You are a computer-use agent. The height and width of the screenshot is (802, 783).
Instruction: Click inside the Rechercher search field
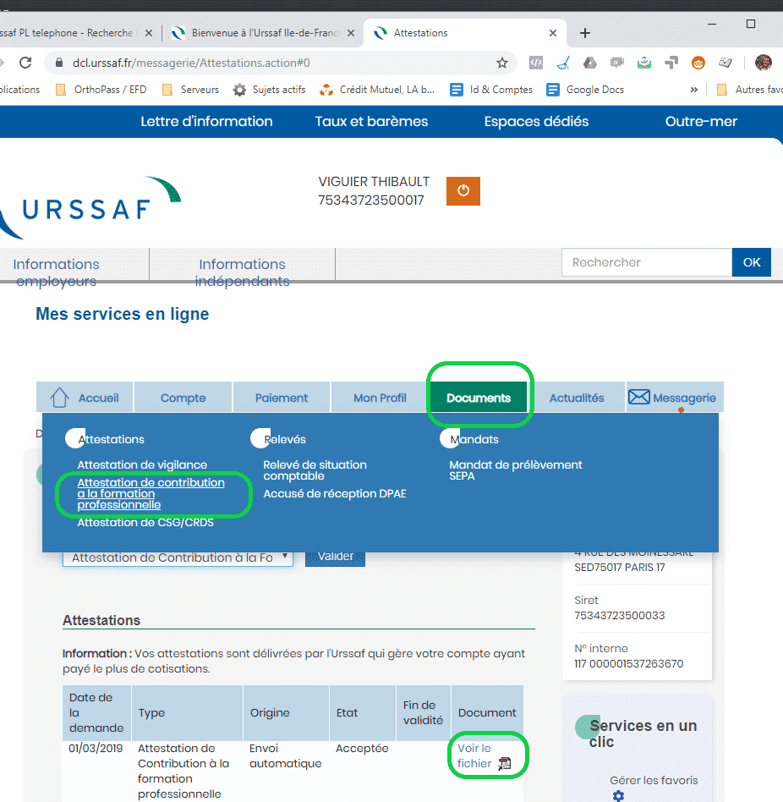646,262
